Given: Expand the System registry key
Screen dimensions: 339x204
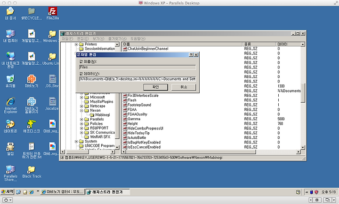Looking at the screenshot, I should 76,142.
